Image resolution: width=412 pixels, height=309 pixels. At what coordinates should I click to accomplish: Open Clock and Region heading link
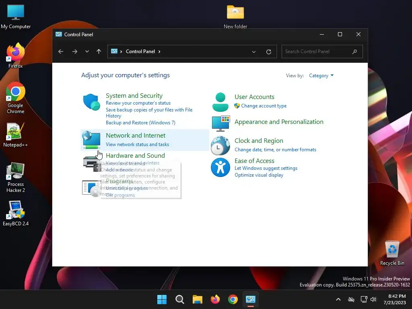(259, 141)
